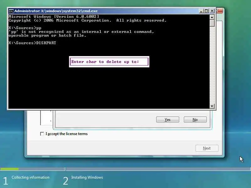Click the 'Enter char to delete up to:' prompt box

point(109,62)
